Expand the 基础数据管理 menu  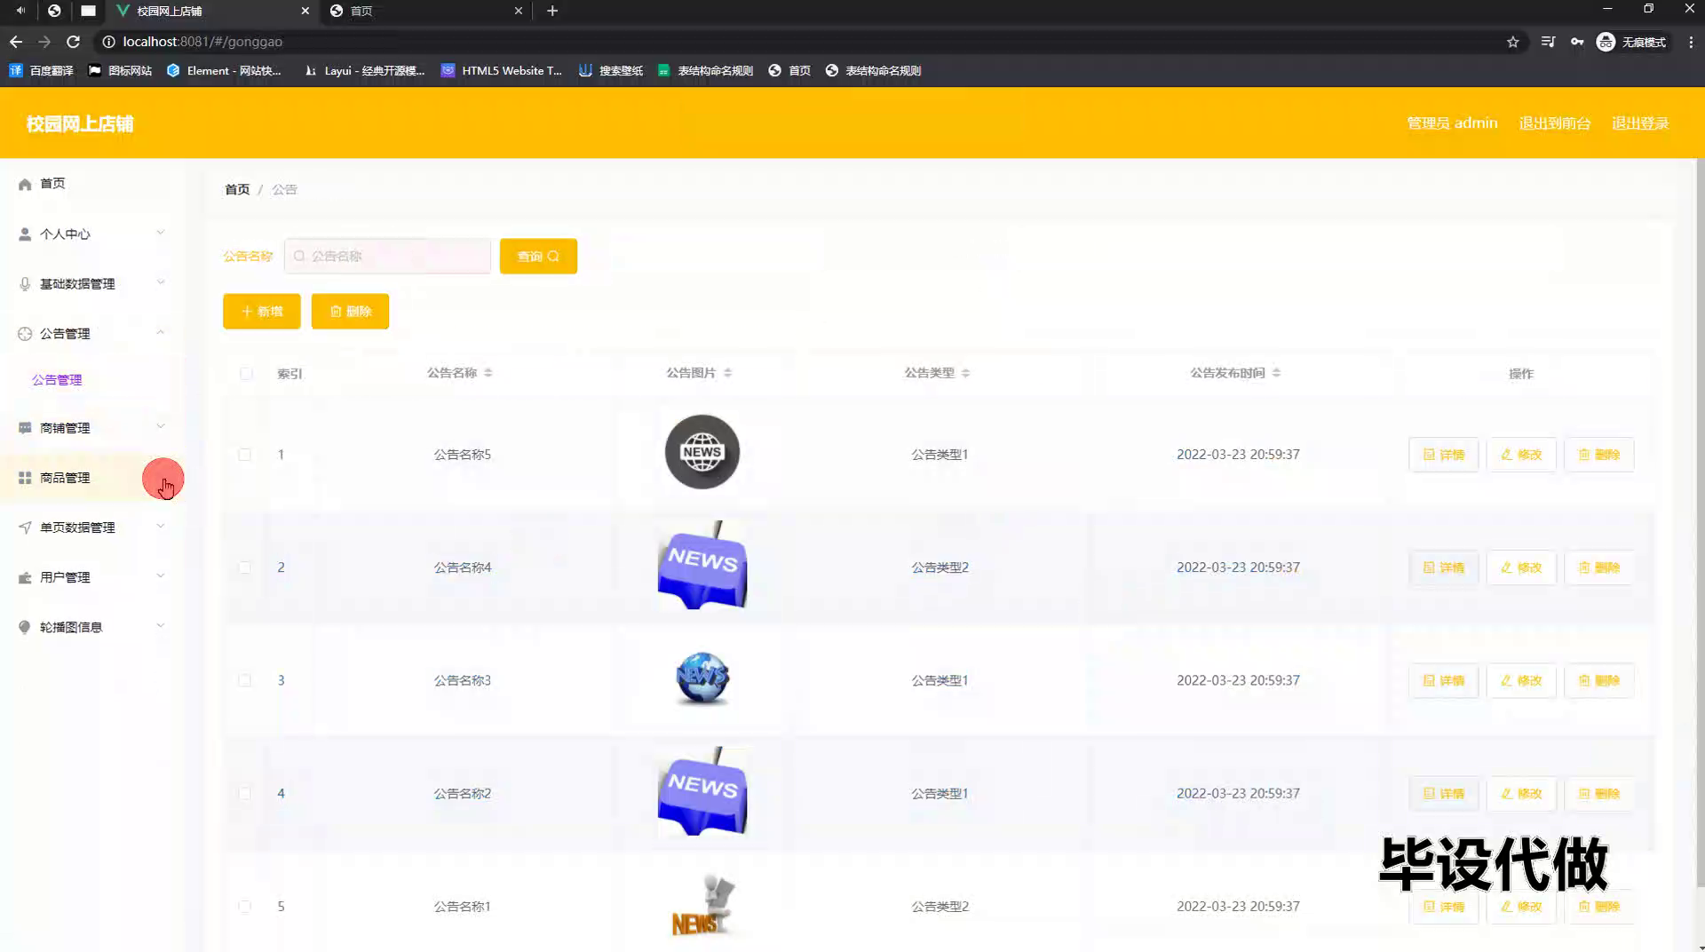pyautogui.click(x=92, y=283)
